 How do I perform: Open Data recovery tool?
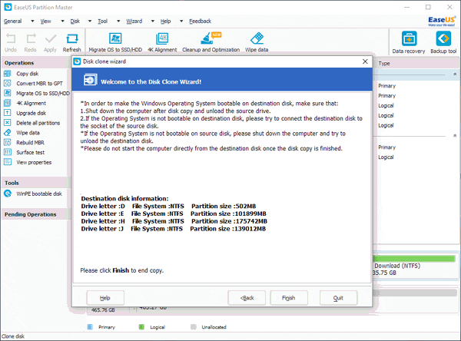point(409,43)
